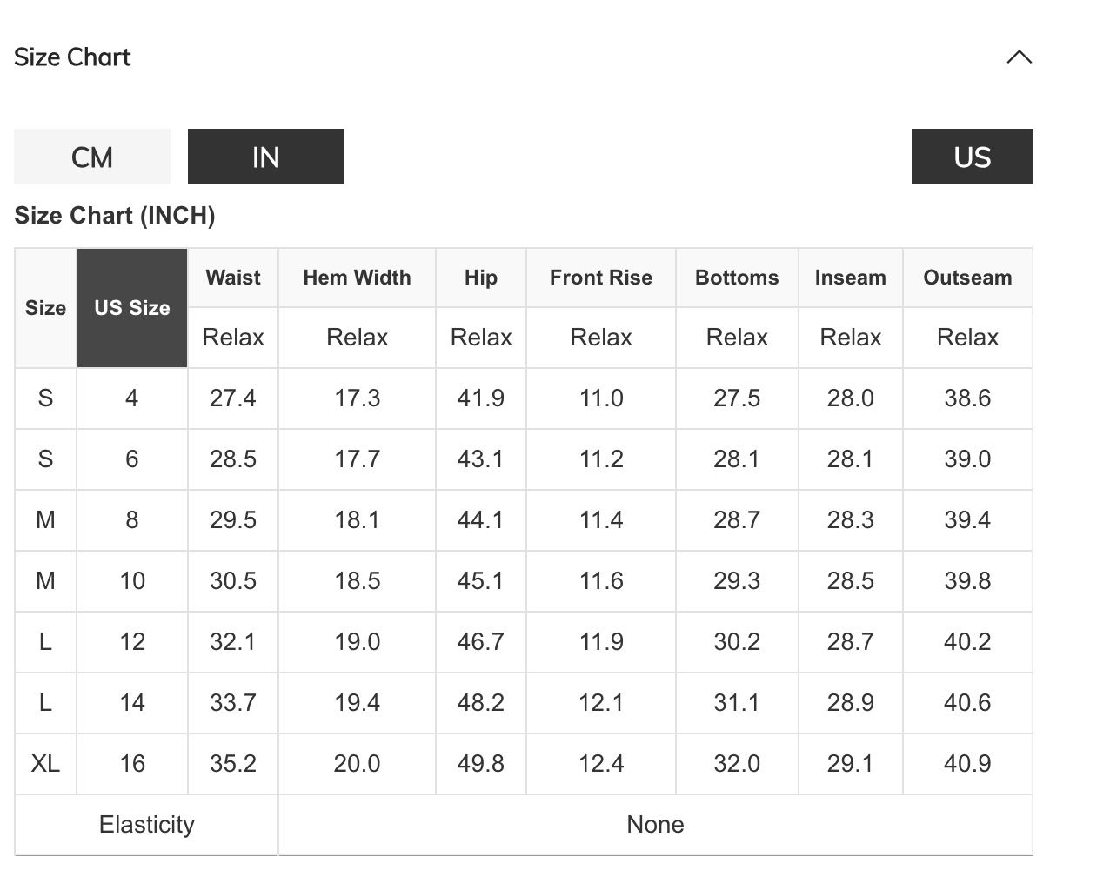Select the Outseam column header
This screenshot has height=884, width=1110.
967,278
